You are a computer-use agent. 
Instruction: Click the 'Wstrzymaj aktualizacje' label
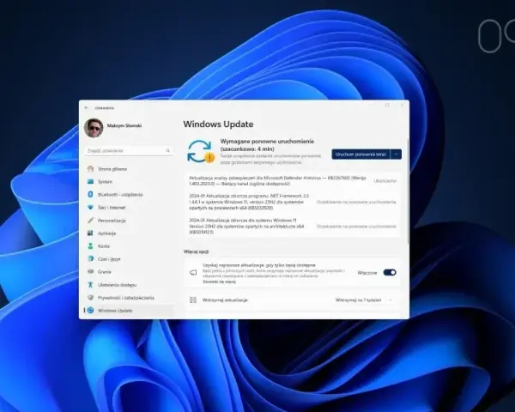click(225, 300)
